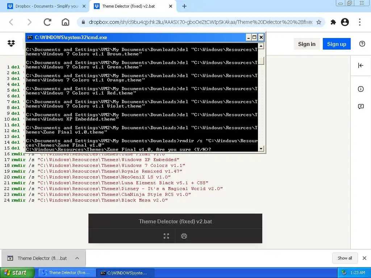371x278 pixels.
Task: Close the downloads bar
Action: coord(364,258)
